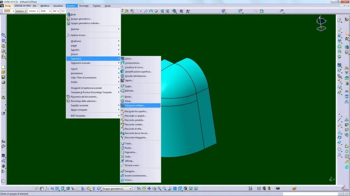Image resolution: width=350 pixels, height=196 pixels.
Task: Click the Estrapola icon in submenu
Action: click(x=122, y=171)
